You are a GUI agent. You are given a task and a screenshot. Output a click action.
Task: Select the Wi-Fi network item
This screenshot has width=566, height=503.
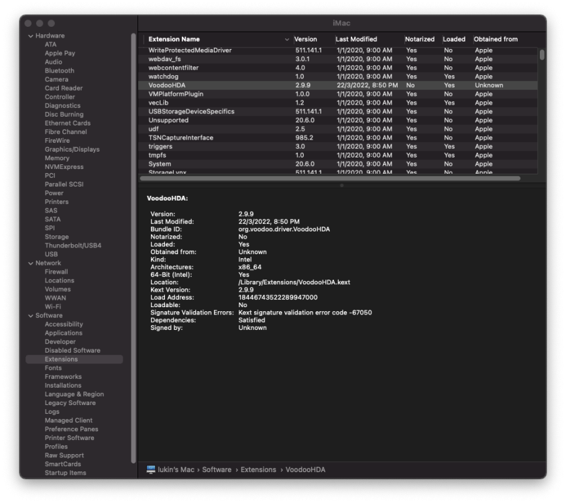click(53, 306)
